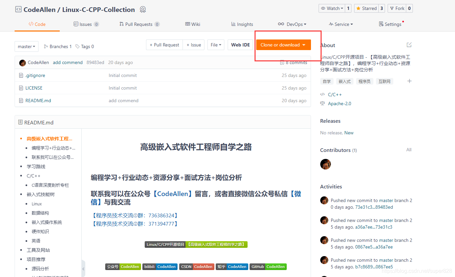Image resolution: width=455 pixels, height=277 pixels.
Task: Open the Watch dropdown
Action: coord(332,8)
